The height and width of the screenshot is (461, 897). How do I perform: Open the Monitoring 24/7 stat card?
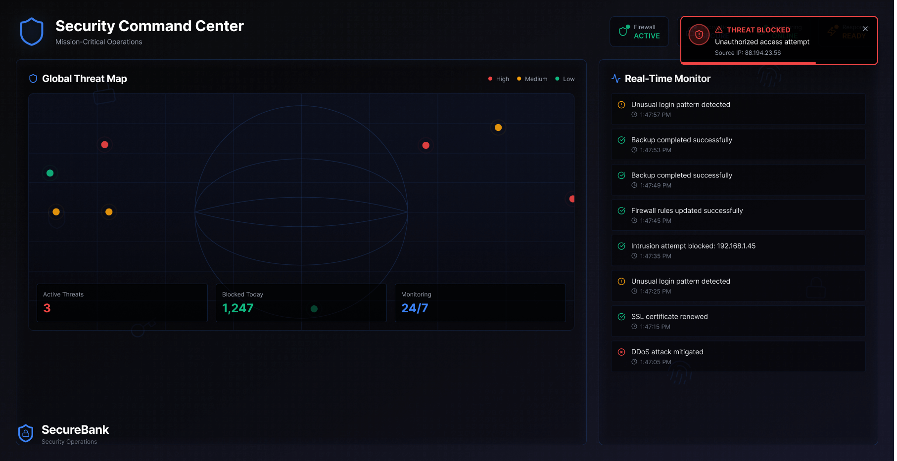(480, 302)
